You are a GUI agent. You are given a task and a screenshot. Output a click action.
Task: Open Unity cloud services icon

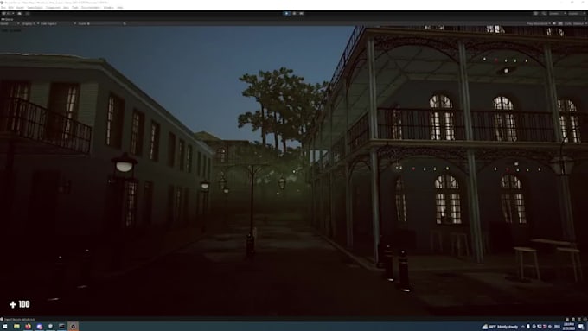20,14
